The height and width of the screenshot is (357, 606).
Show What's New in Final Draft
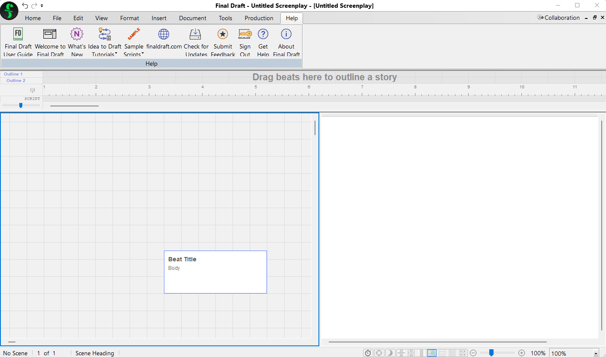[77, 42]
